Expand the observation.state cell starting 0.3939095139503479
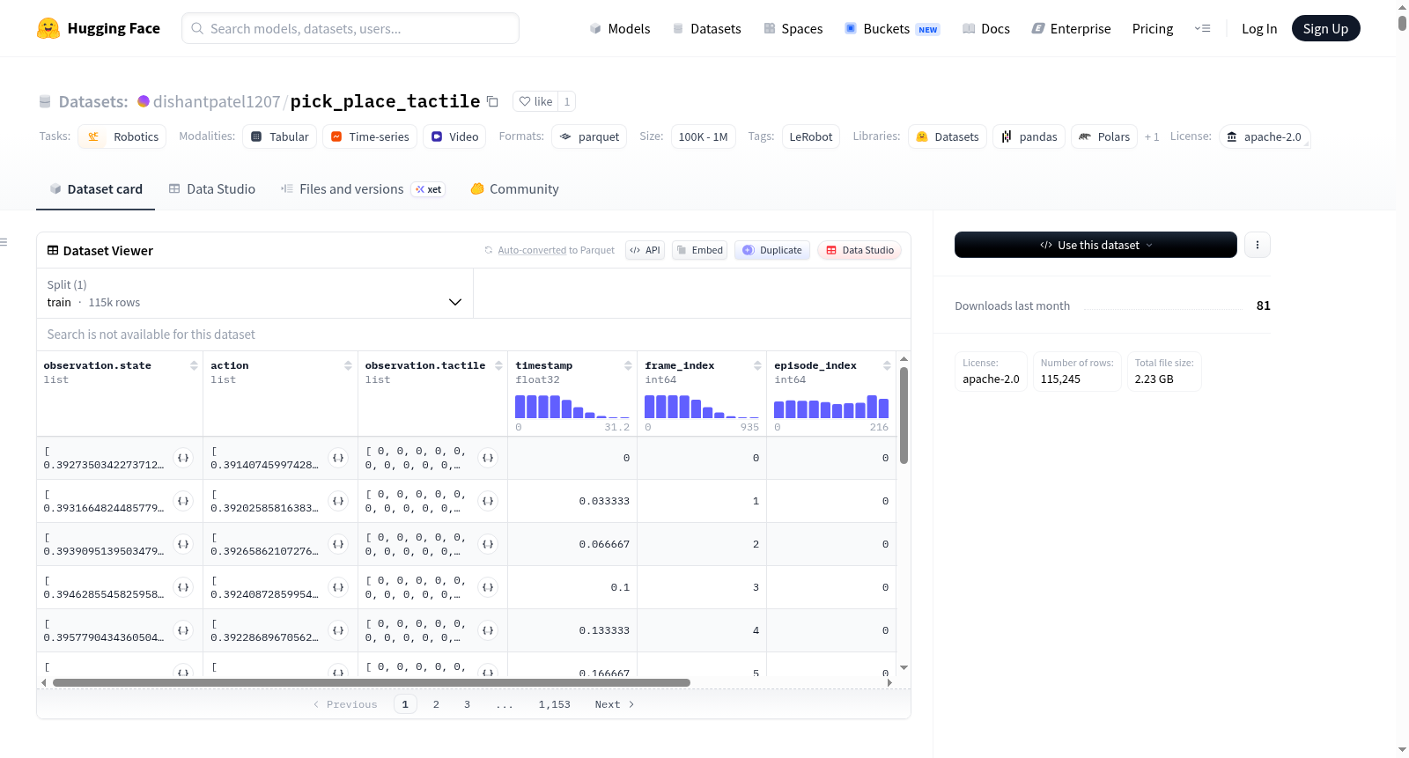Image resolution: width=1409 pixels, height=758 pixels. [183, 544]
